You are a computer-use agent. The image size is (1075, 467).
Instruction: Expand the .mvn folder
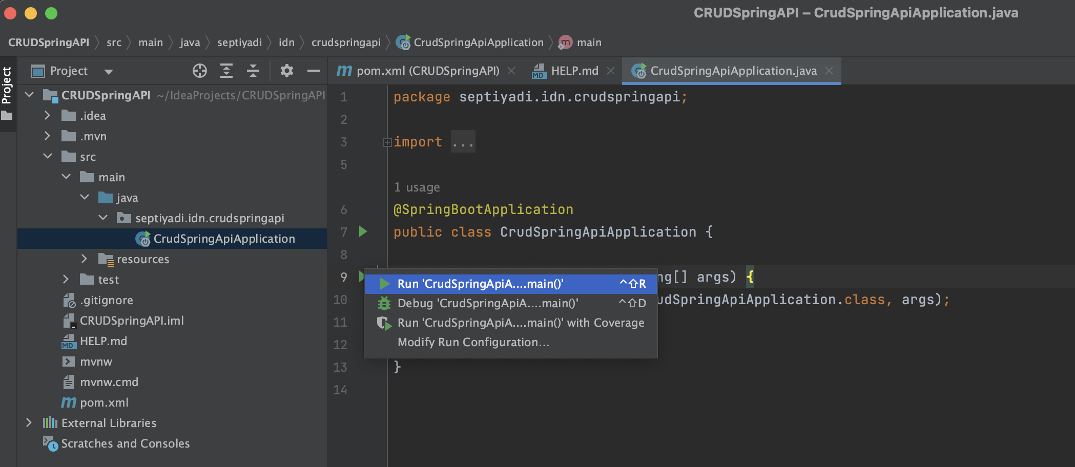coord(47,136)
